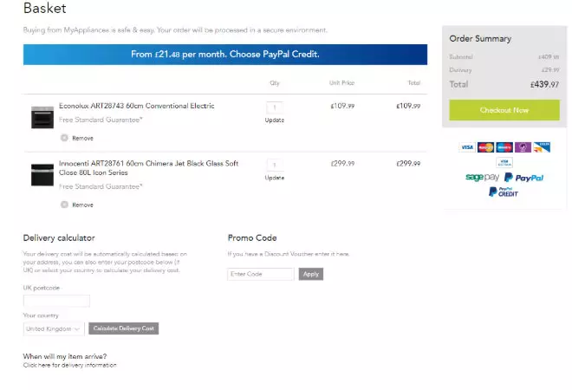
Task: Click the Visa card logo
Action: pyautogui.click(x=467, y=147)
